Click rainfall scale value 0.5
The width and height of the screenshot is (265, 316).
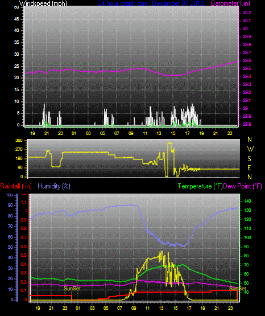(x=24, y=255)
